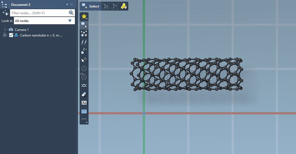This screenshot has width=296, height=154.
Task: Pin the Document 2 panel
Action: click(67, 5)
